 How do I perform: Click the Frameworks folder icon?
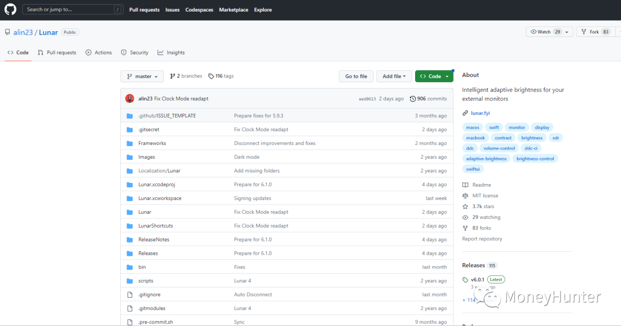click(129, 143)
